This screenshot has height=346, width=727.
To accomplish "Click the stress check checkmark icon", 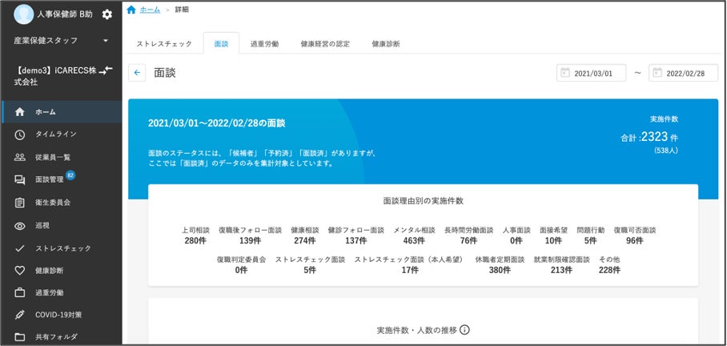I will [19, 248].
